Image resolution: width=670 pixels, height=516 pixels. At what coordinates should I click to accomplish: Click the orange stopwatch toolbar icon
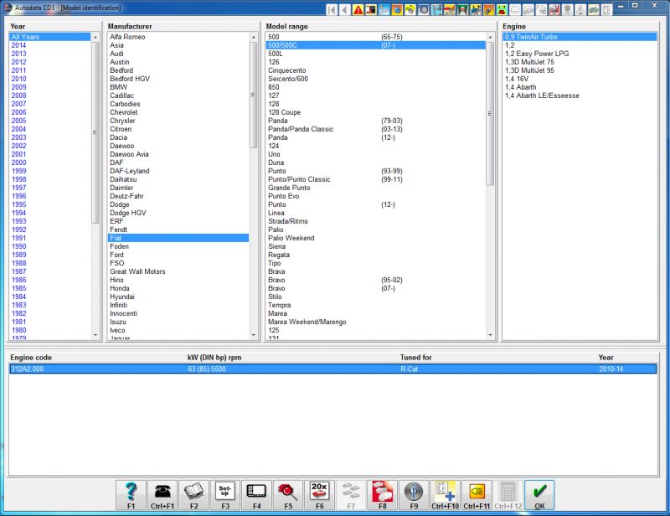click(397, 9)
